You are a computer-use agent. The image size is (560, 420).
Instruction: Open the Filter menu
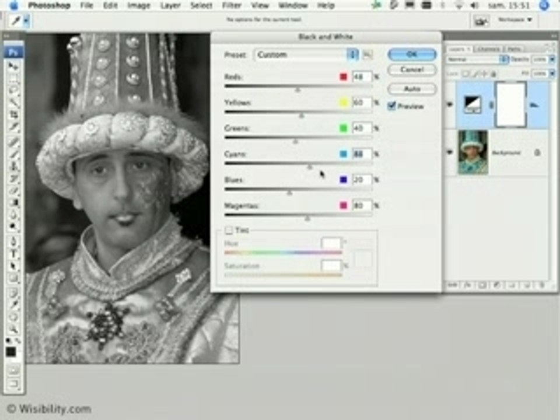pyautogui.click(x=232, y=5)
